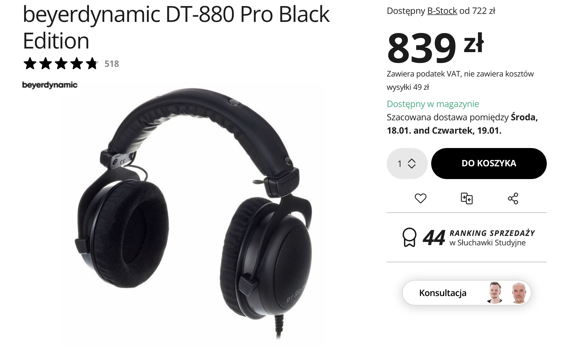Decrease quantity with the down arrow
569x349 pixels.
411,166
